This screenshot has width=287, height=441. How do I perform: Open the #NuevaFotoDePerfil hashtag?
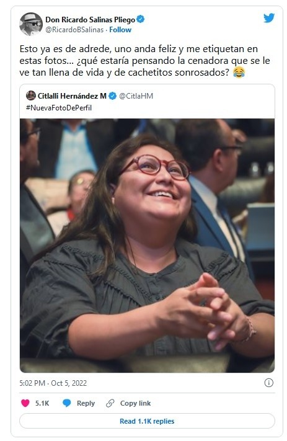coord(59,108)
